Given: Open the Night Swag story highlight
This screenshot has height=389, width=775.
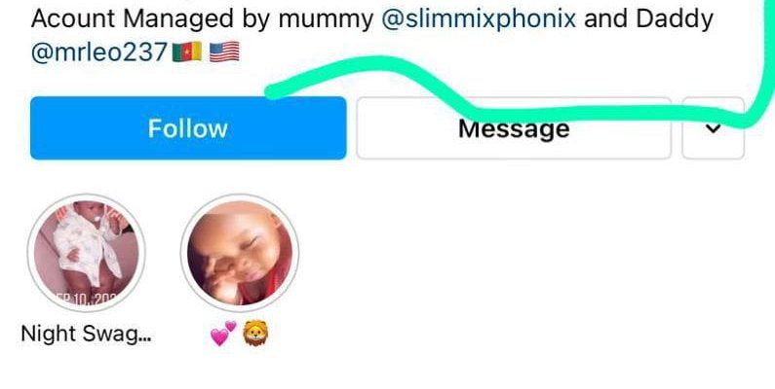Looking at the screenshot, I should [x=86, y=253].
